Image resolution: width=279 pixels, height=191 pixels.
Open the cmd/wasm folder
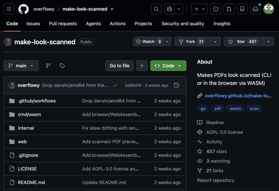tap(29, 115)
